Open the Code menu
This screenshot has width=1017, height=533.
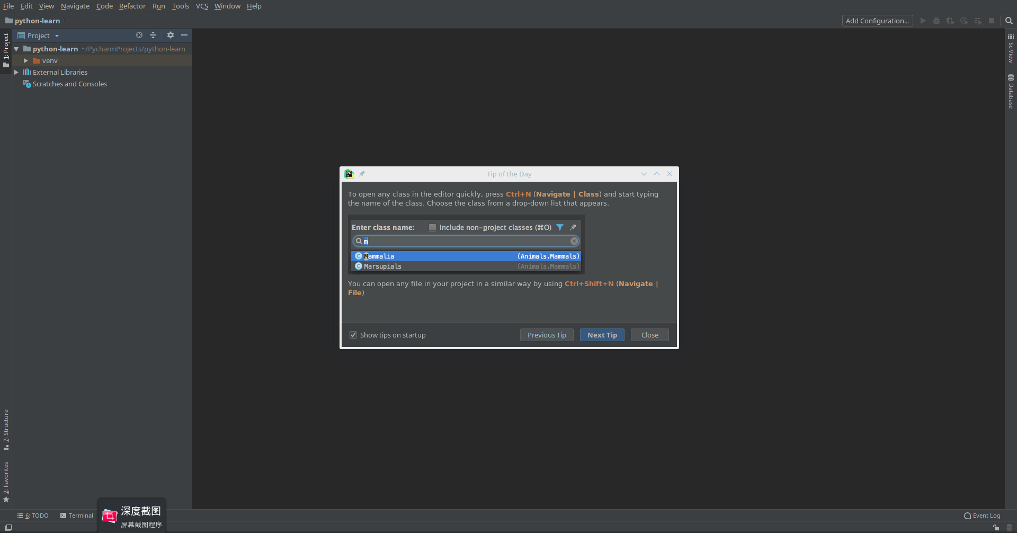(x=104, y=6)
